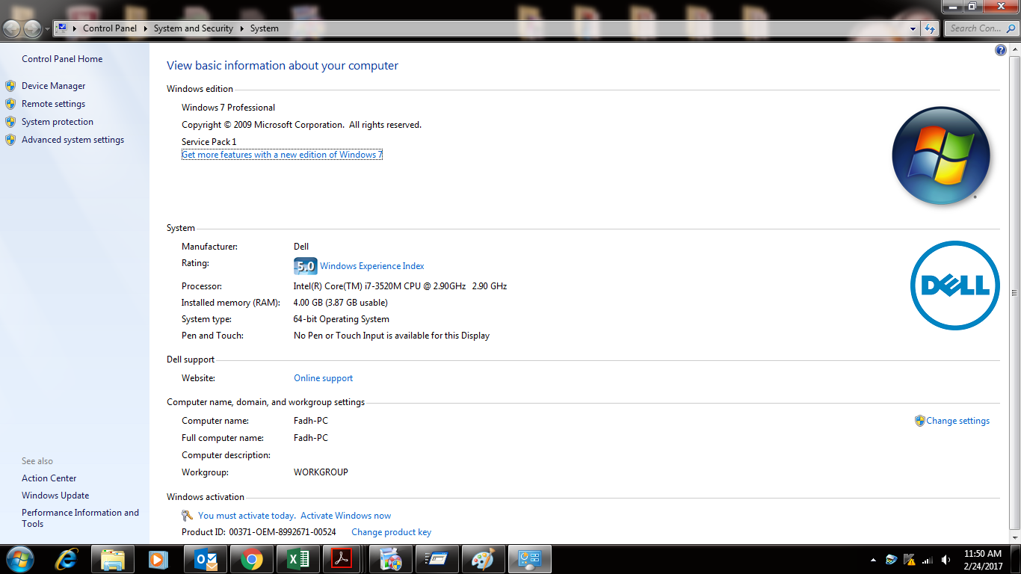Open Google Chrome from the taskbar
Screen dimensions: 1021x574
(251, 559)
